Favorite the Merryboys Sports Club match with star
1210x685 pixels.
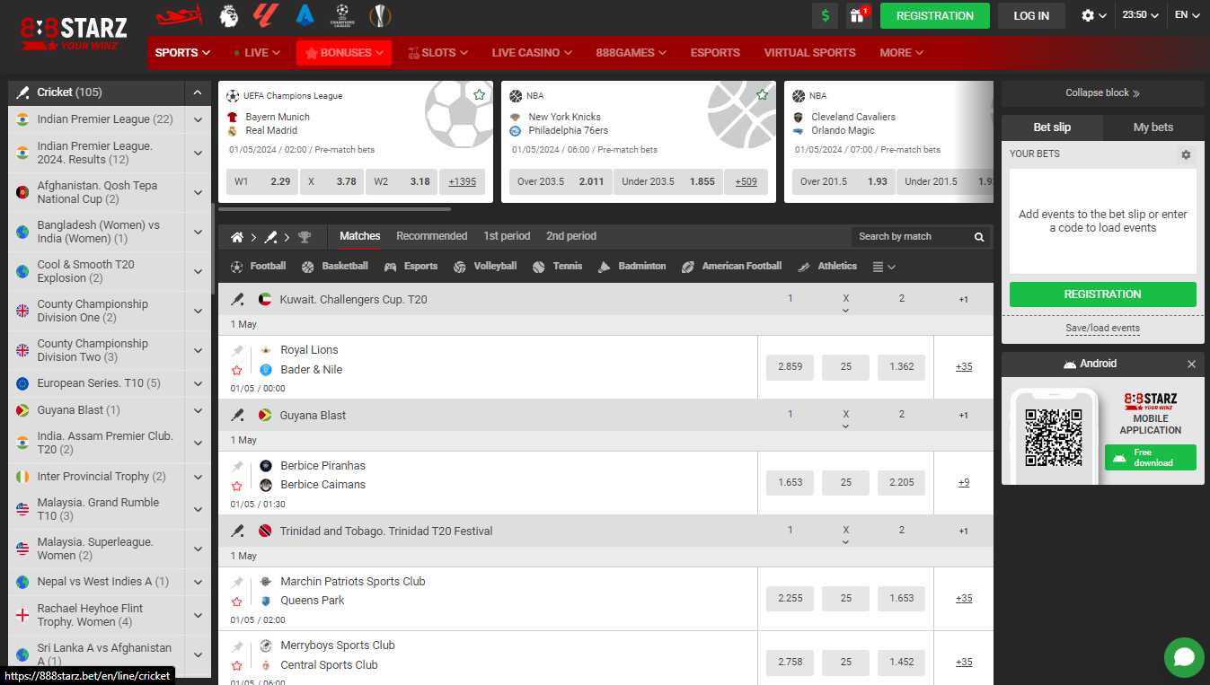coord(237,666)
